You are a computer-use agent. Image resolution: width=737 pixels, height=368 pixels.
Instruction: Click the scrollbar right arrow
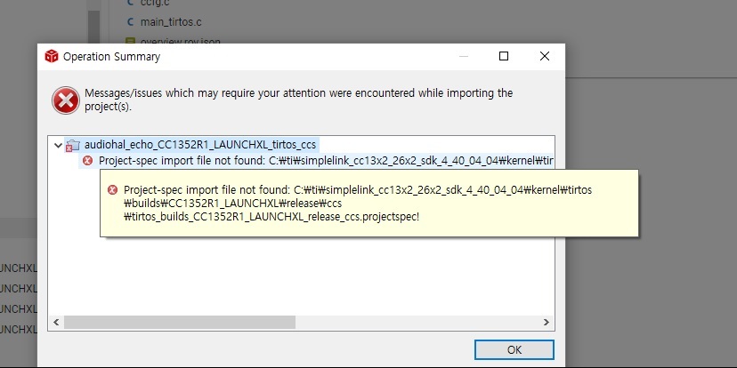[x=547, y=320]
